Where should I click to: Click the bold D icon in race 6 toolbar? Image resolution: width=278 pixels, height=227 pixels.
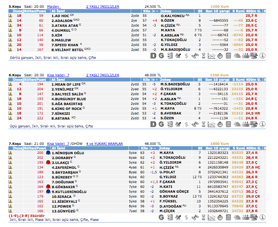153,124
